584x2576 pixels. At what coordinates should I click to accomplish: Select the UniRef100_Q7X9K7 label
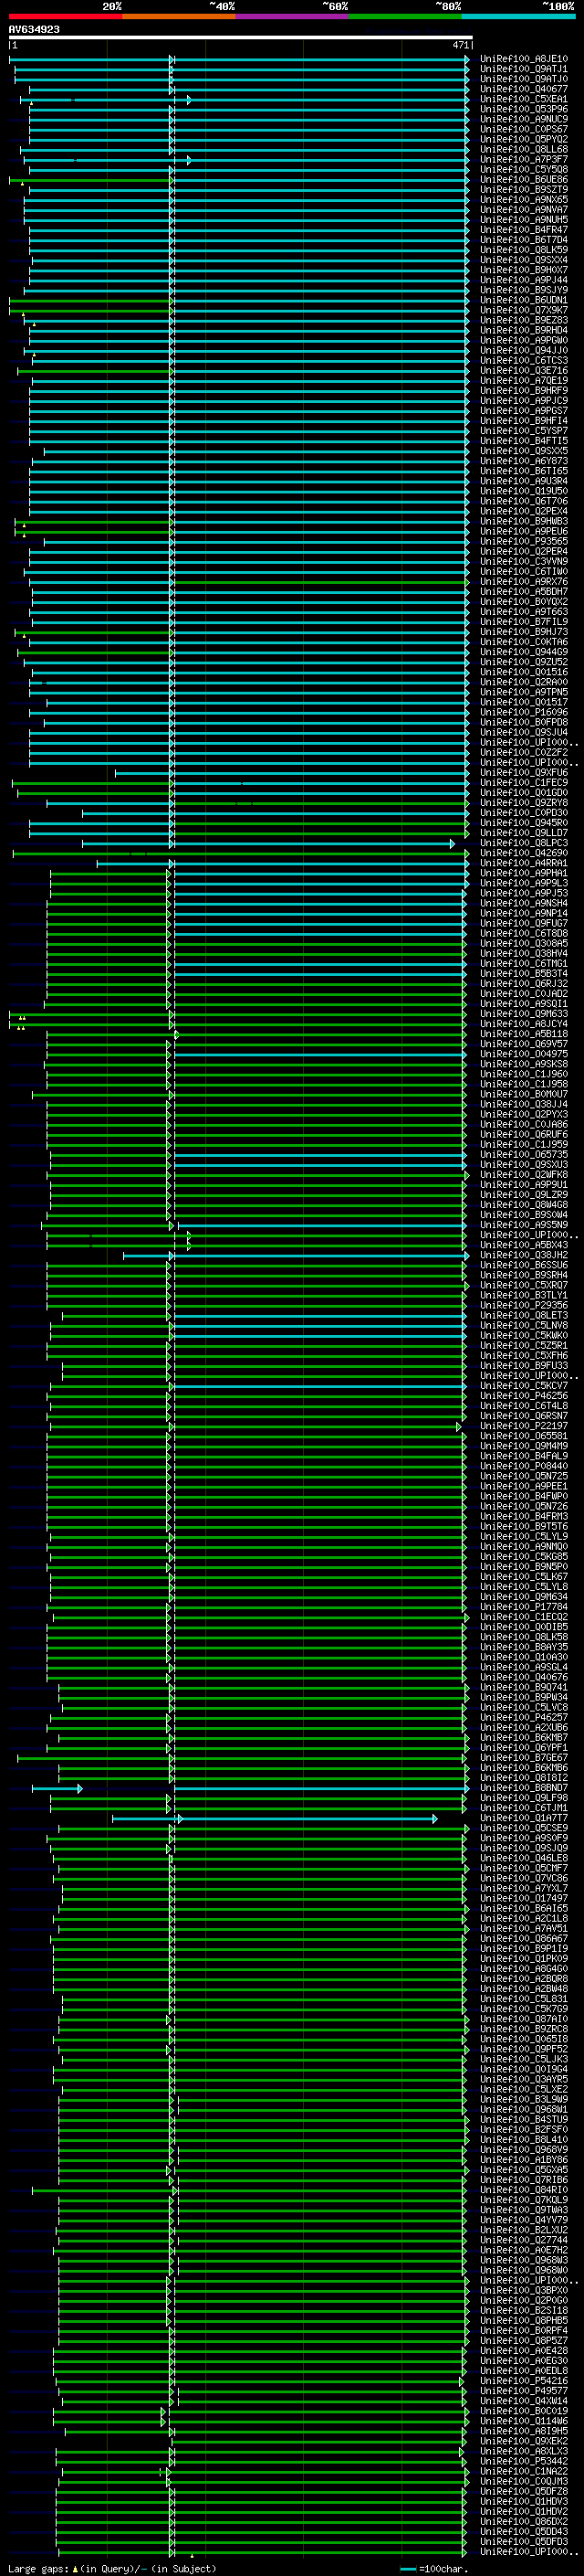point(523,310)
